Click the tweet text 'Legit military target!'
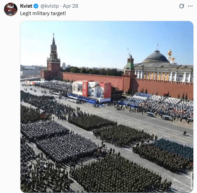This screenshot has height=193, width=197. tap(43, 13)
